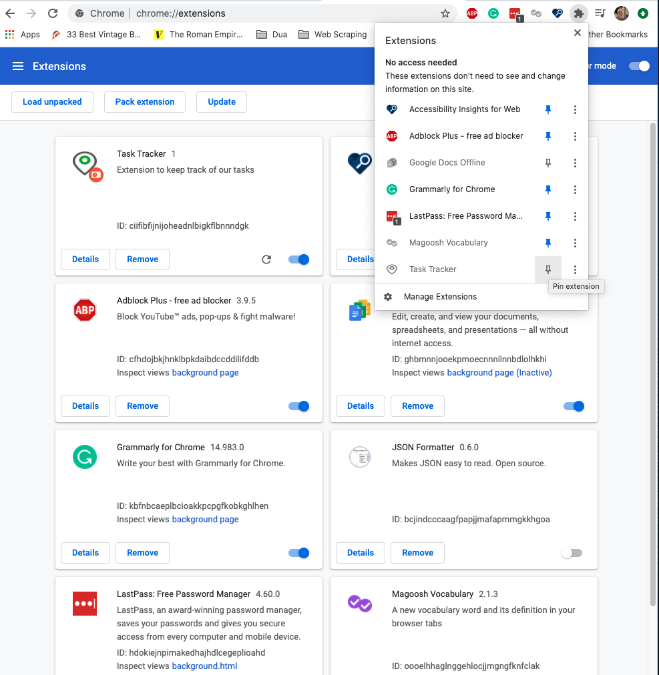Viewport: 659px width, 675px height.
Task: Open more actions for Adblock Plus
Action: coord(575,136)
